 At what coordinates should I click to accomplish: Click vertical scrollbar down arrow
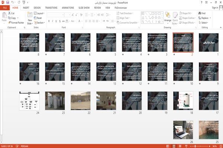tap(1, 142)
